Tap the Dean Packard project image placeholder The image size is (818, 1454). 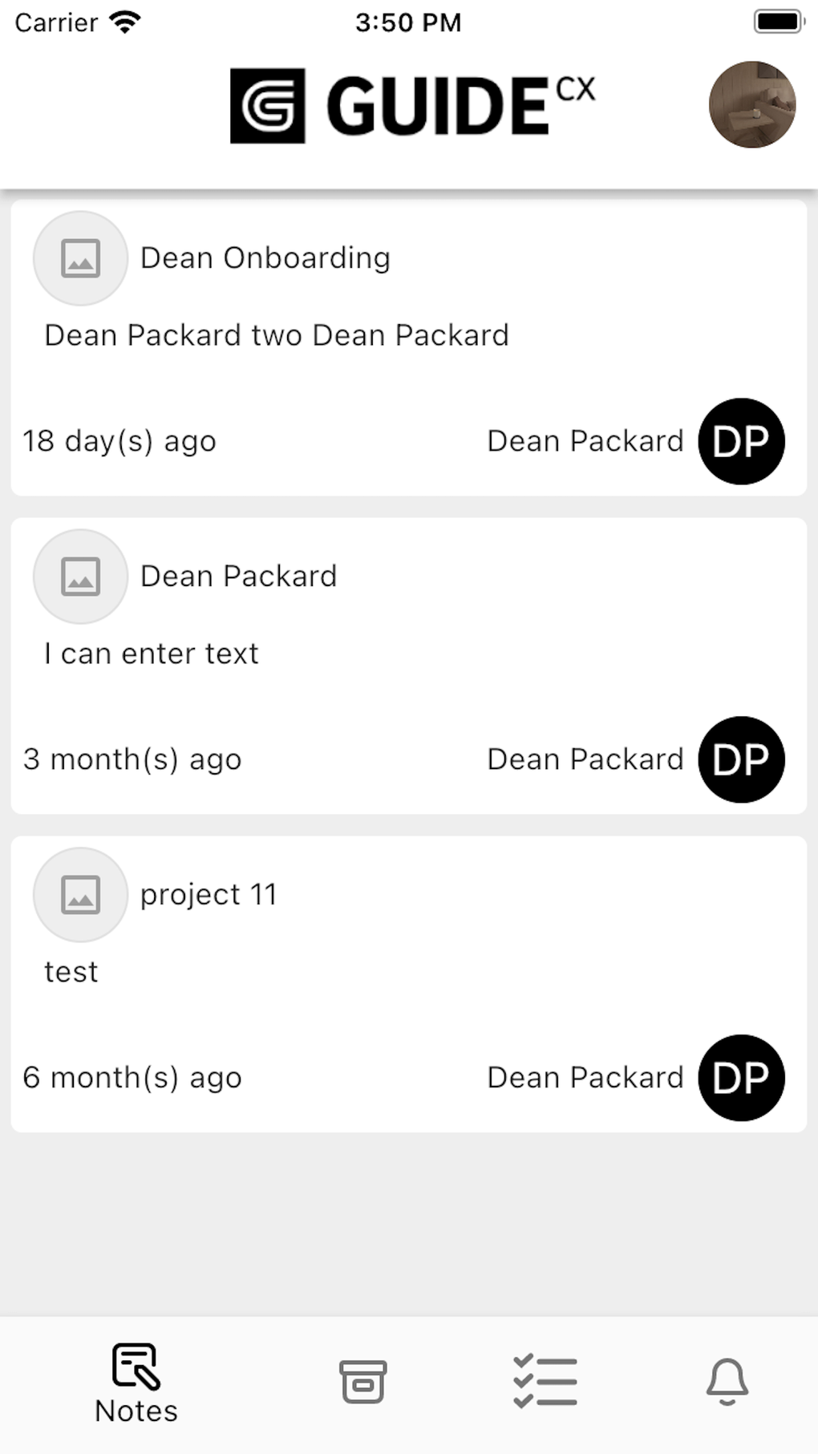pos(80,577)
